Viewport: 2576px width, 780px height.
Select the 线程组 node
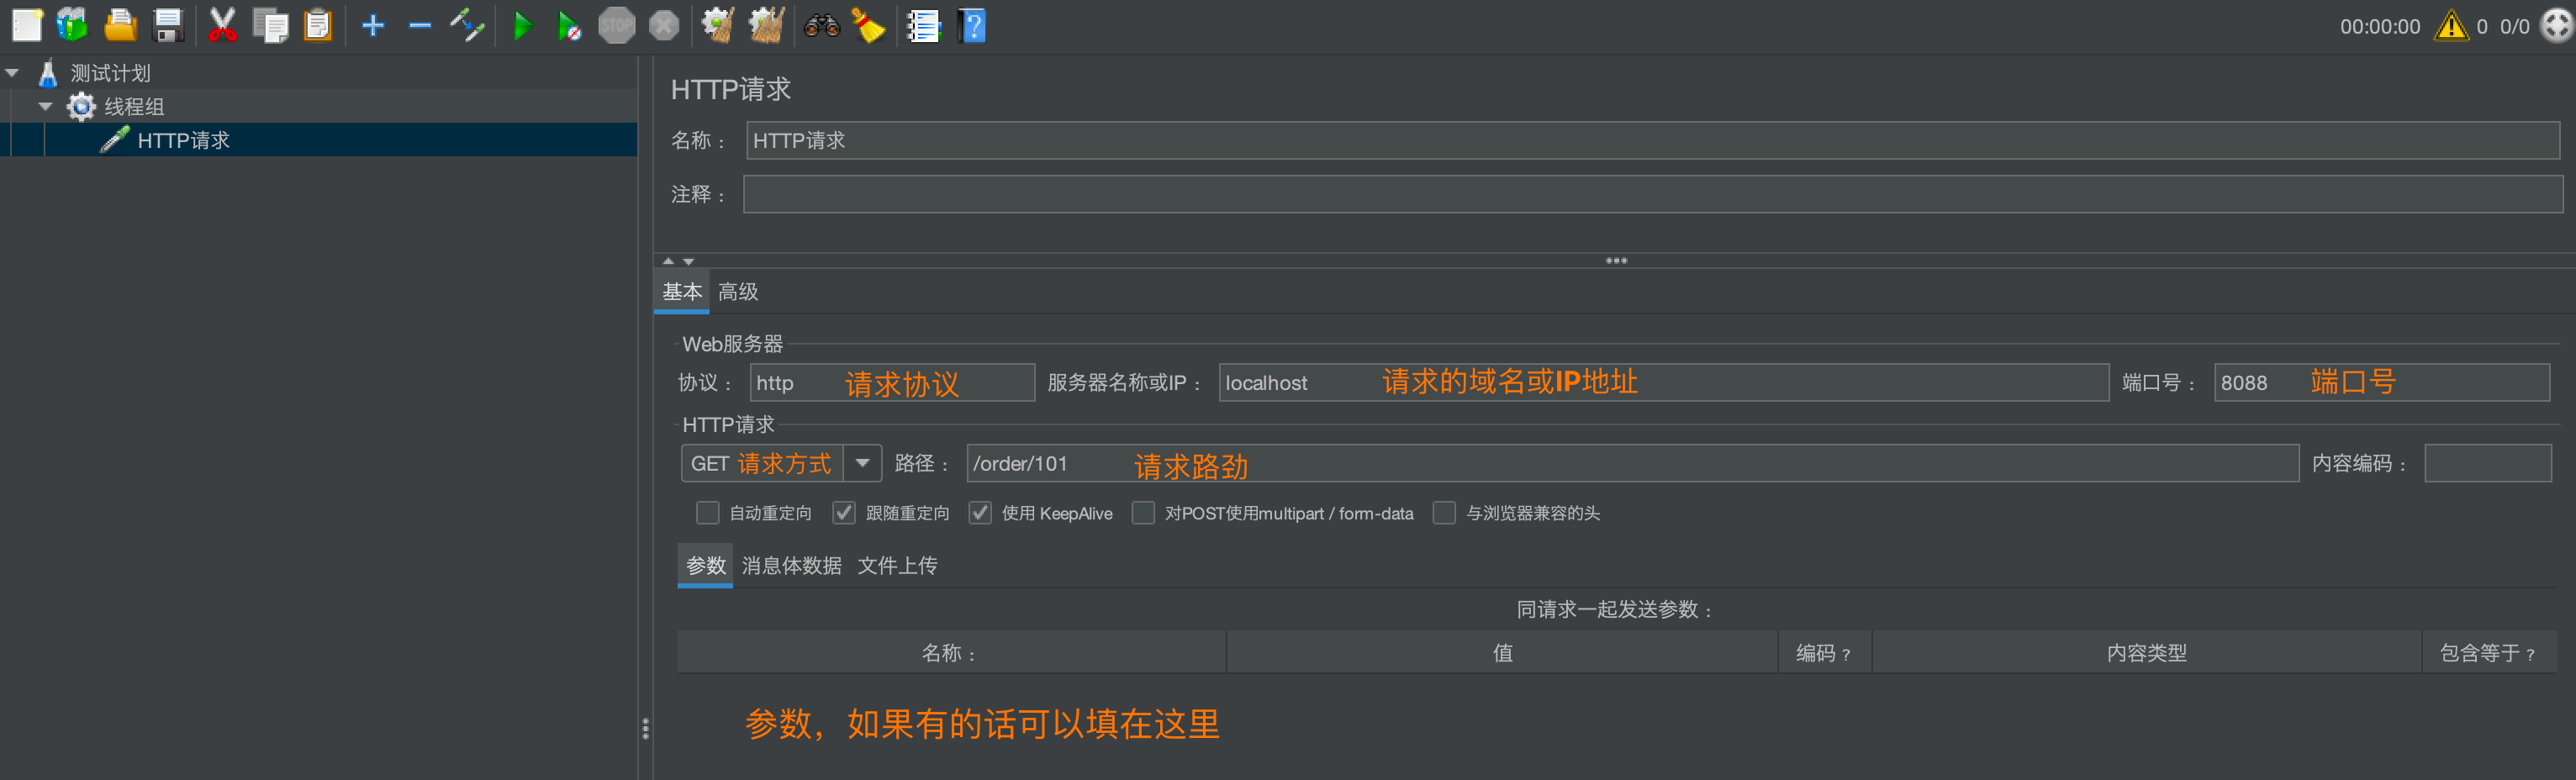(x=134, y=106)
